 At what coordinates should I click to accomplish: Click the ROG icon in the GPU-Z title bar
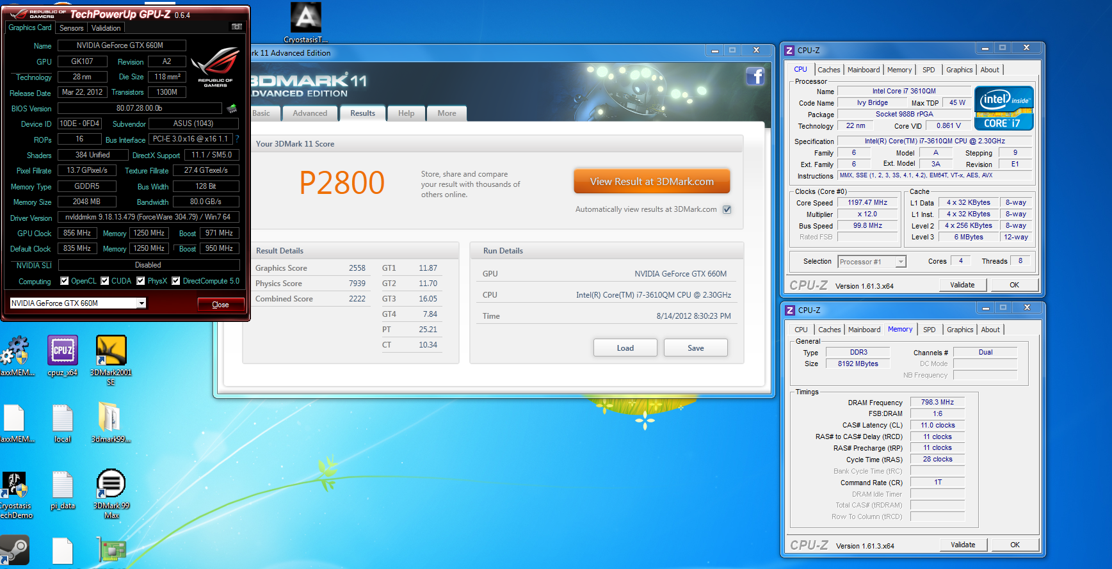coord(19,14)
